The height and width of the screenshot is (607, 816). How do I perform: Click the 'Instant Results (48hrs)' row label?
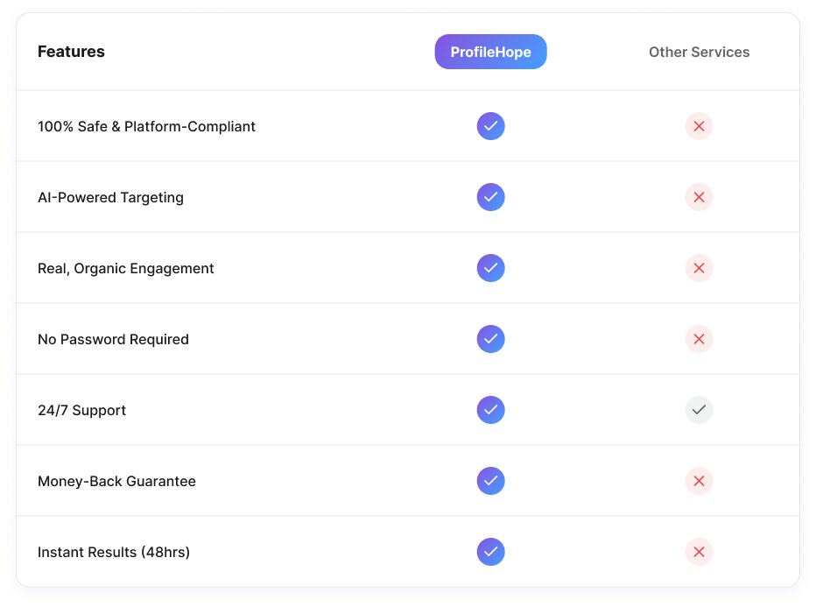(x=114, y=552)
